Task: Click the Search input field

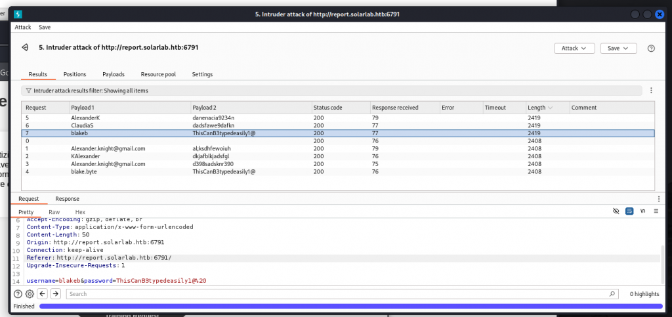Action: (x=341, y=294)
